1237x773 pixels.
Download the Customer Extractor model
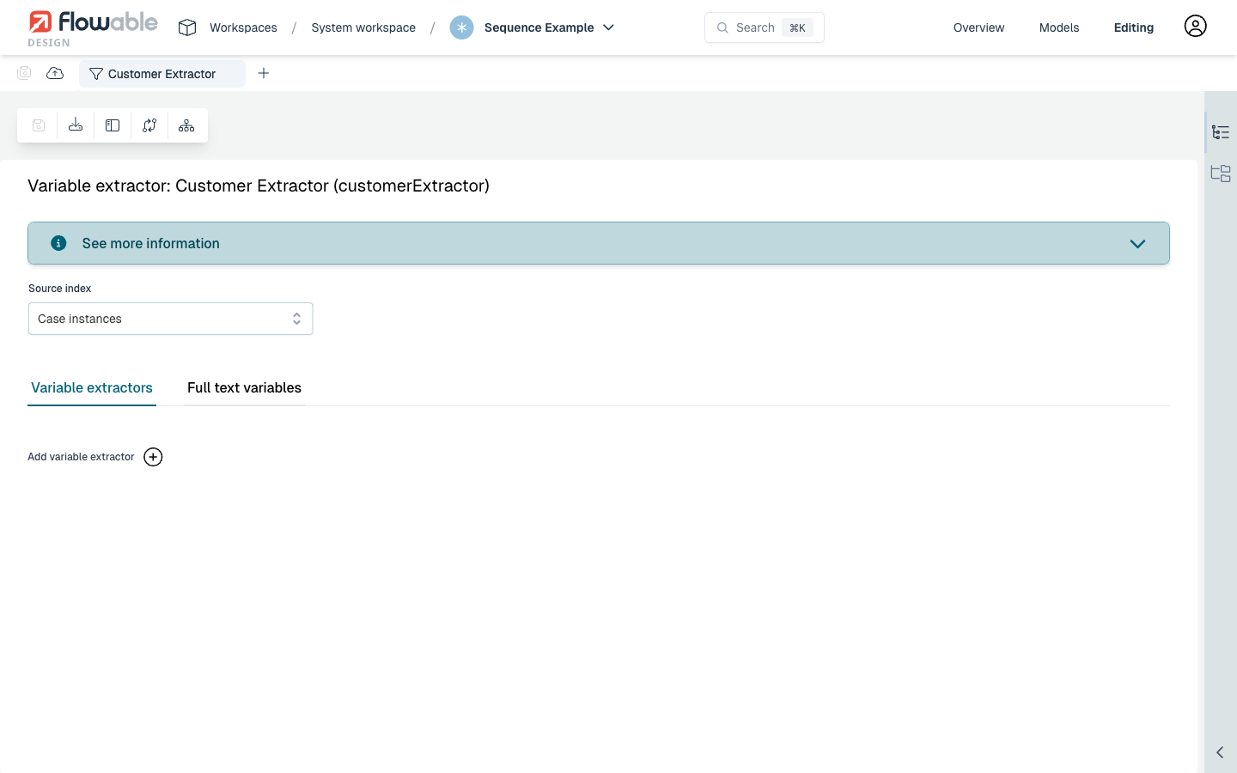(x=75, y=125)
